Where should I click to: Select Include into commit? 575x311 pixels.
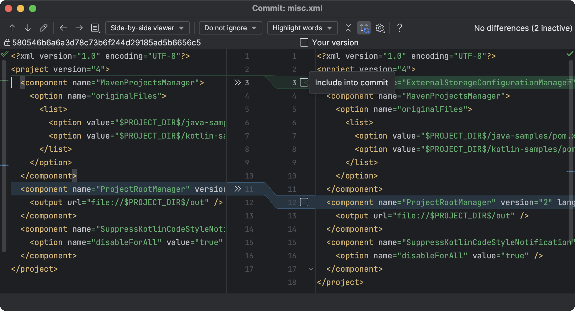[x=351, y=82]
